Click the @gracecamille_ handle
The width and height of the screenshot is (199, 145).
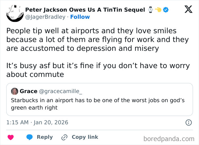tap(60, 91)
